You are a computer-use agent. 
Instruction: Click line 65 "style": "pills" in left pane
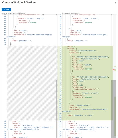point(20,31)
